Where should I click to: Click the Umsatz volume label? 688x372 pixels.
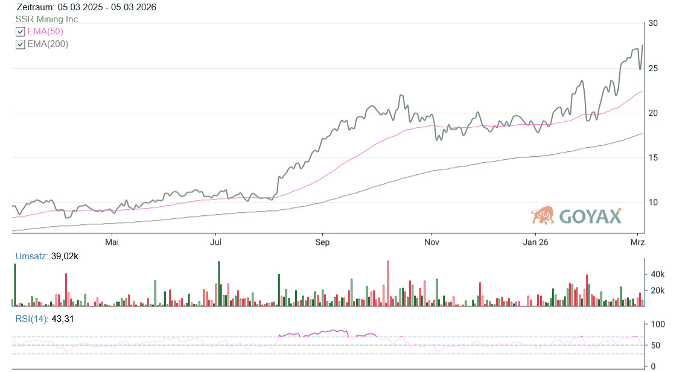pos(31,256)
